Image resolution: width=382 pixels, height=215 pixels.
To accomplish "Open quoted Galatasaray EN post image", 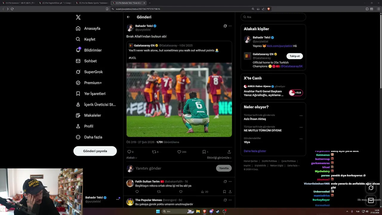I will click(179, 100).
